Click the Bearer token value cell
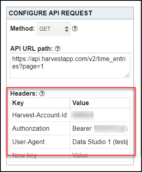 click(100, 128)
